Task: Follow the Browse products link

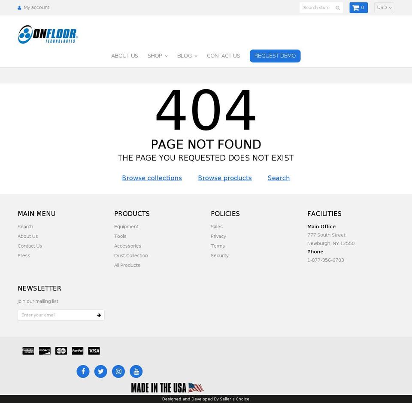Action: pyautogui.click(x=224, y=178)
